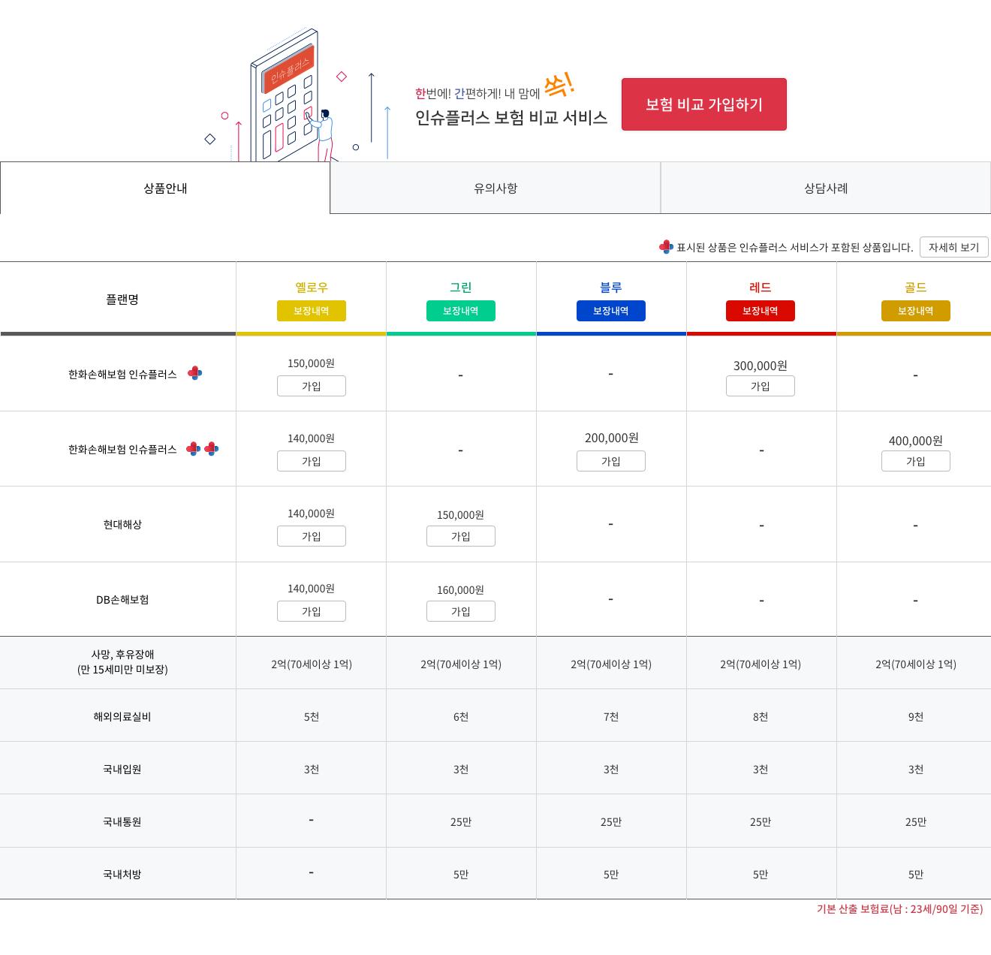The image size is (991, 955).
Task: Click the 5천 해외의료실비 value
Action: click(312, 716)
